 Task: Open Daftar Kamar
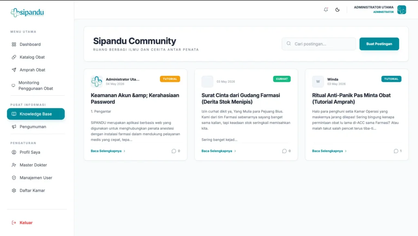[36, 190]
